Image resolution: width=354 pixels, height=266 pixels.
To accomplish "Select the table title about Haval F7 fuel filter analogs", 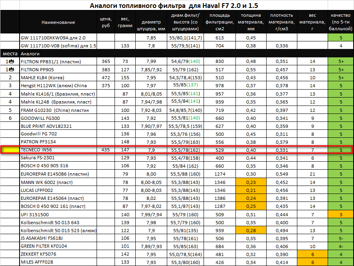I will click(174, 6).
